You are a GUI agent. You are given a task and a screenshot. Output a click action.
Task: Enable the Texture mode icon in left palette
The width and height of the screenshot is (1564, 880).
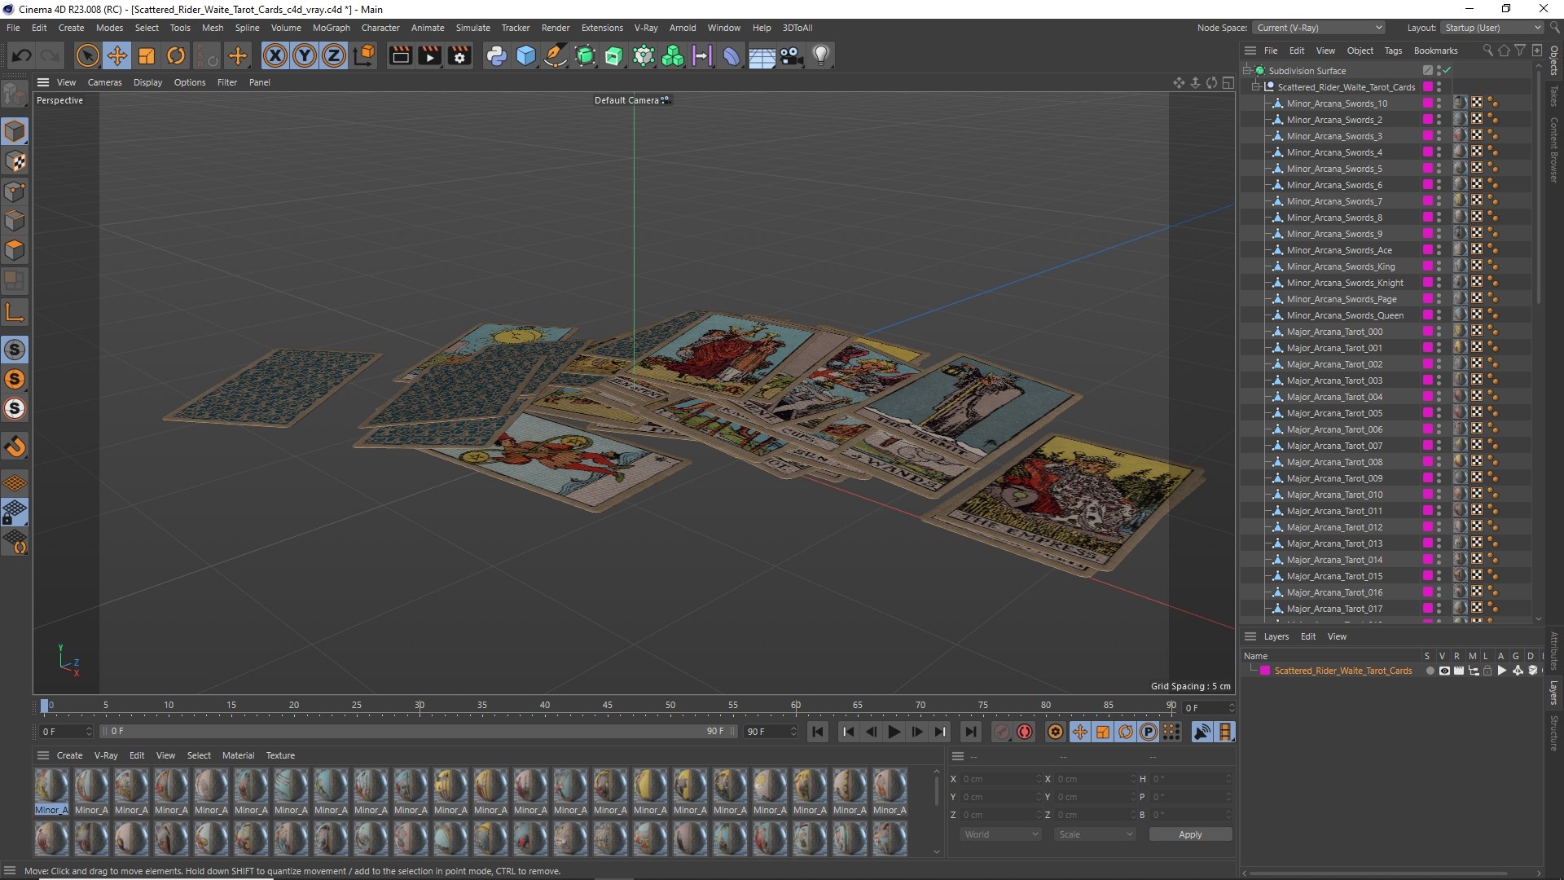(x=15, y=161)
